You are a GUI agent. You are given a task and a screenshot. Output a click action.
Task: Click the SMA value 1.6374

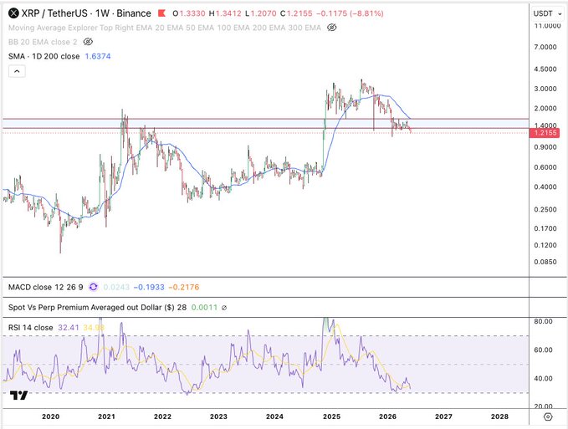click(98, 57)
